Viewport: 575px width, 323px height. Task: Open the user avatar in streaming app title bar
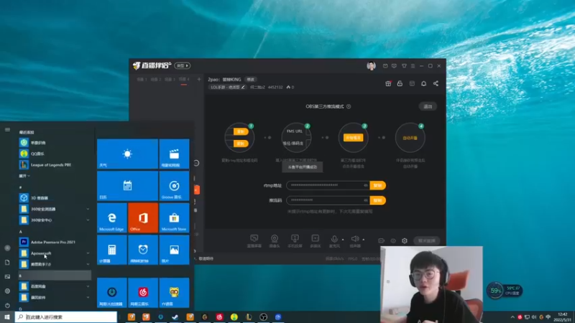click(371, 66)
